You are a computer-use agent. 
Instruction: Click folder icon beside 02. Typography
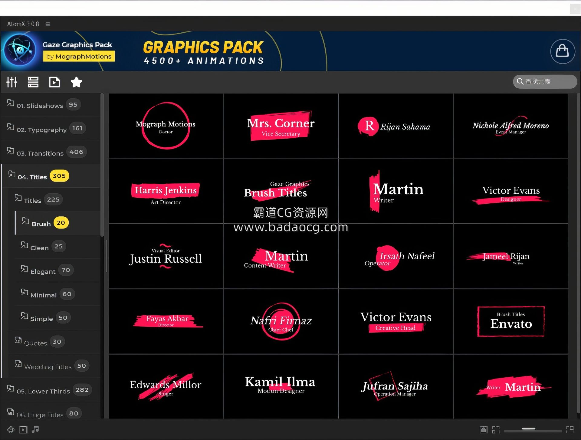(11, 127)
